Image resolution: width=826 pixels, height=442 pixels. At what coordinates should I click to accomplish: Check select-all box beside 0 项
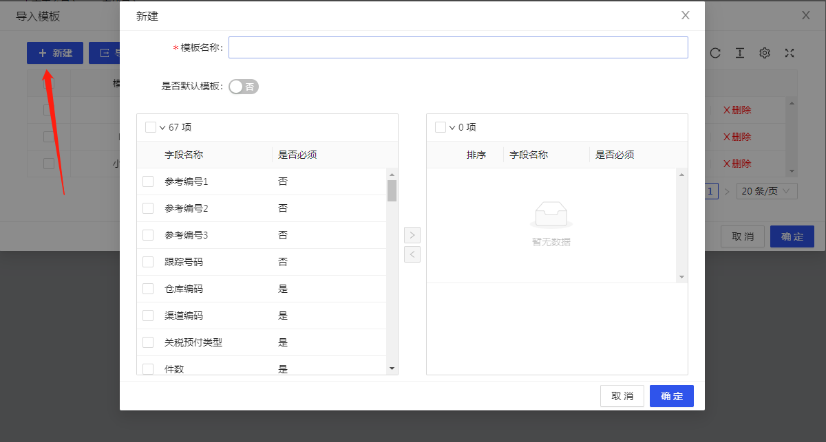point(441,127)
